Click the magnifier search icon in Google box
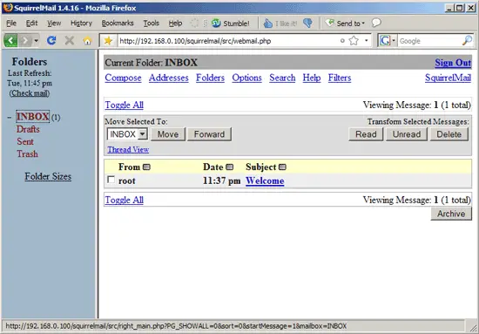This screenshot has height=334, width=479. [467, 40]
